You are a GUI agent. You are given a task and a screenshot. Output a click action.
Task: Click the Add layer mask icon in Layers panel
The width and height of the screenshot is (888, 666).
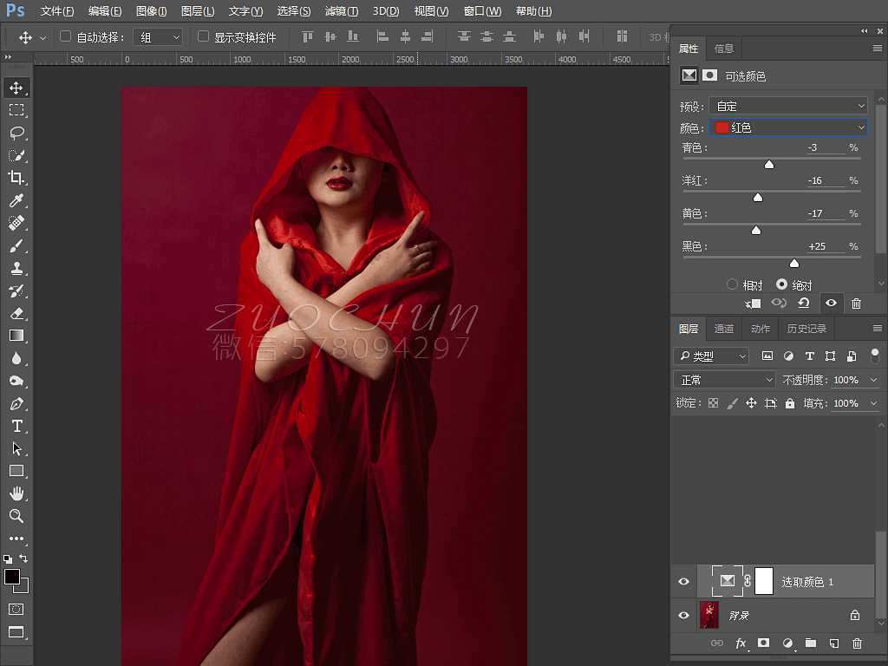[763, 643]
